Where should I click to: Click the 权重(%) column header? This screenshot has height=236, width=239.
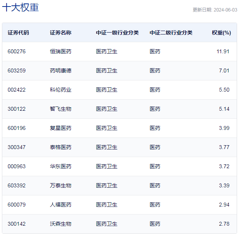(x=221, y=33)
